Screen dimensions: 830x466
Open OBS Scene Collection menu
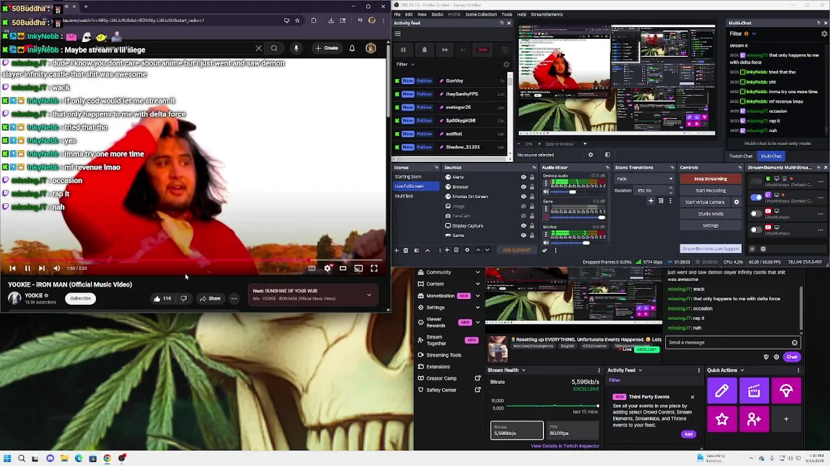(480, 14)
